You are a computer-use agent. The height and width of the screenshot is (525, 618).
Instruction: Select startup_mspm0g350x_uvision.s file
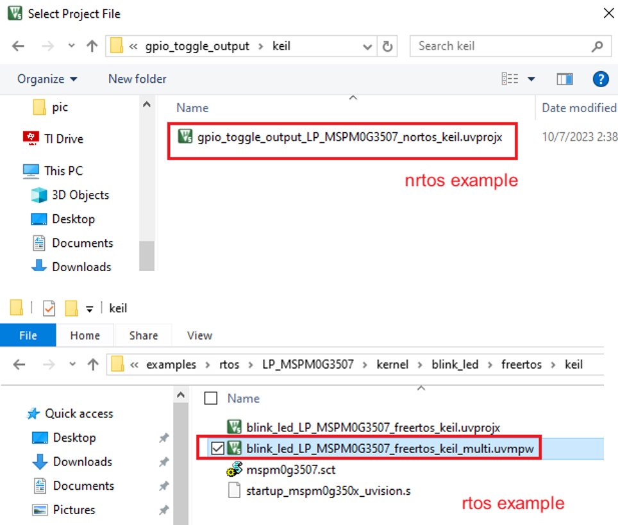328,492
